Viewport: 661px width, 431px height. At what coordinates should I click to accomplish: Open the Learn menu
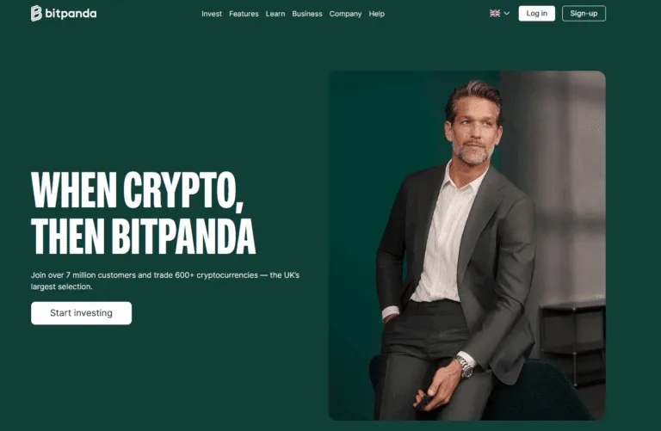coord(275,14)
